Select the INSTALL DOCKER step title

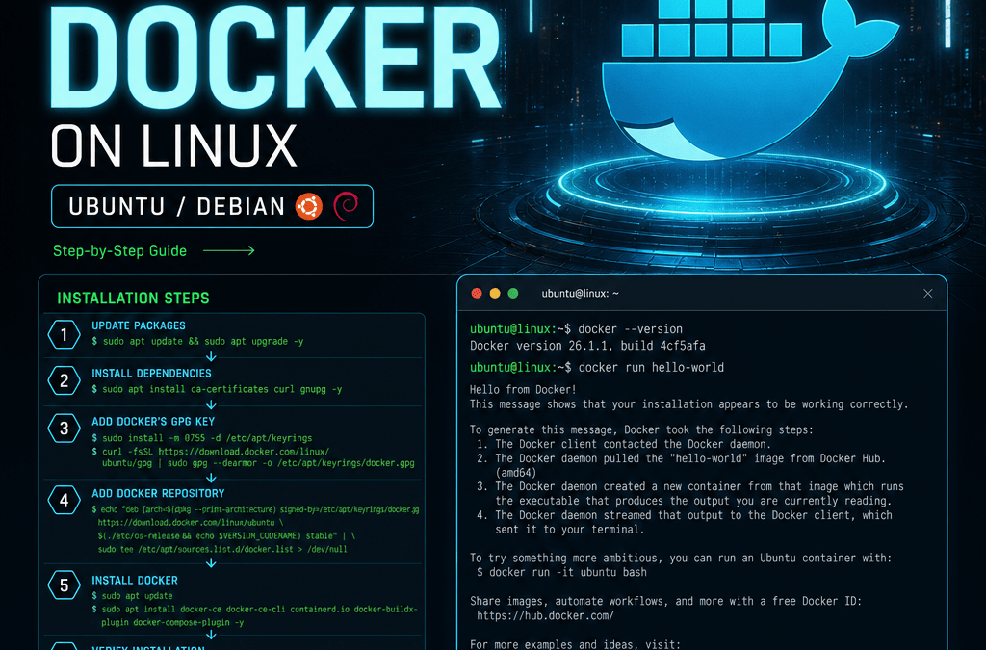pyautogui.click(x=135, y=581)
